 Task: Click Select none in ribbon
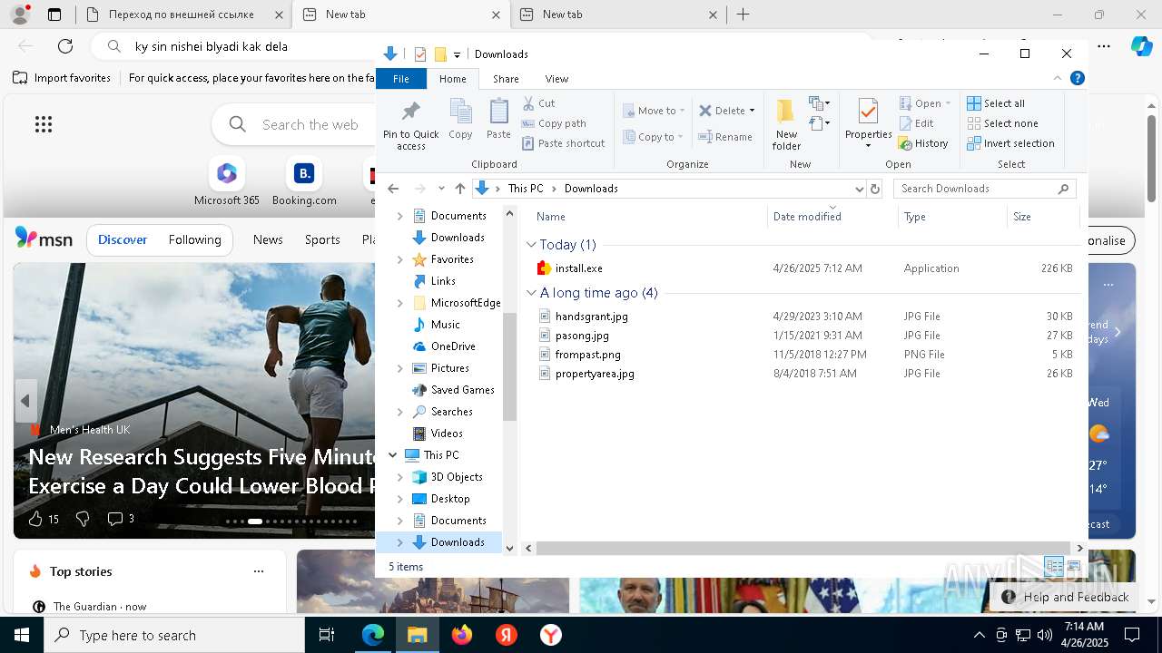(x=1002, y=123)
